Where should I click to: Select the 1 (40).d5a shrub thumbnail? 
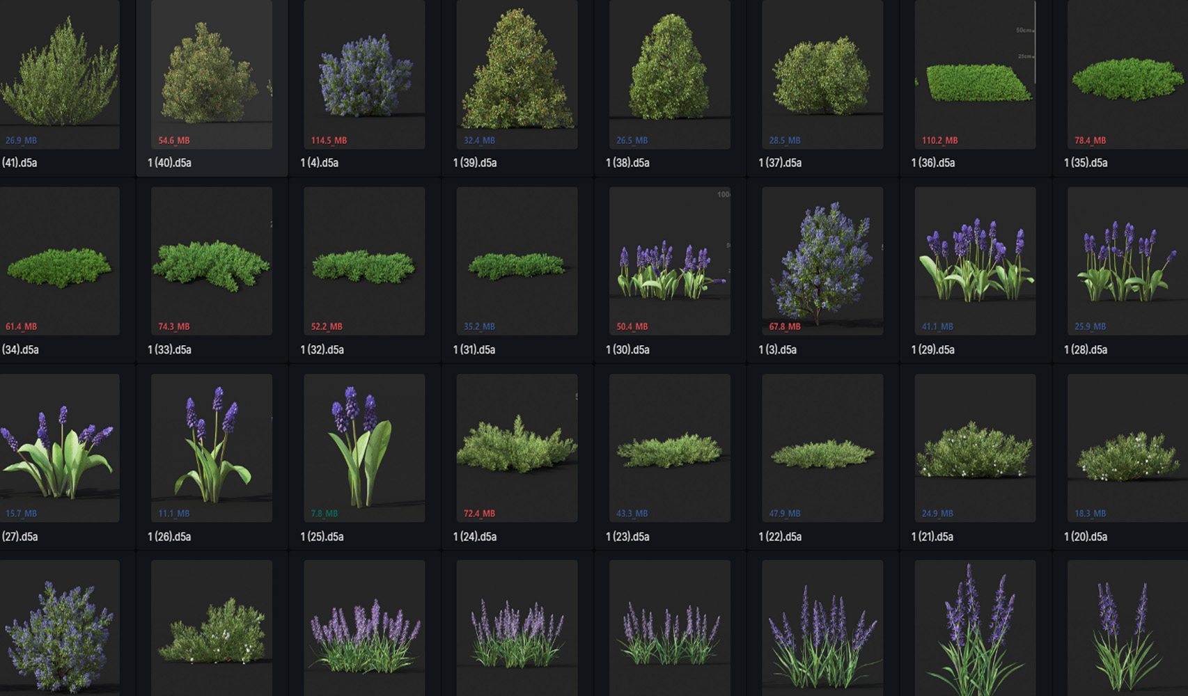point(211,73)
